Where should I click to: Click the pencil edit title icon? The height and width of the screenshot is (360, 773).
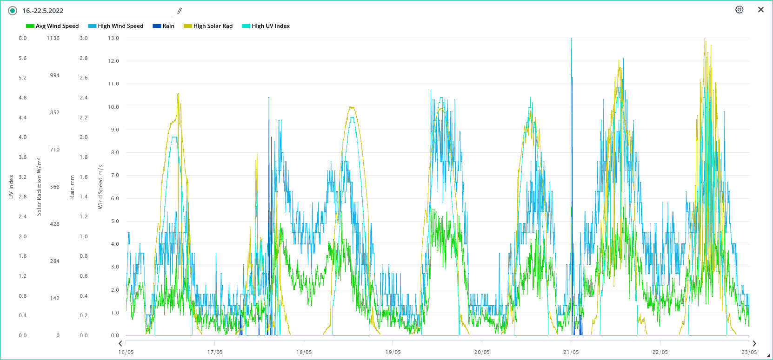(180, 11)
